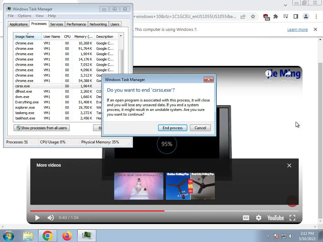Open the Help menu in Task Manager

pos(52,16)
